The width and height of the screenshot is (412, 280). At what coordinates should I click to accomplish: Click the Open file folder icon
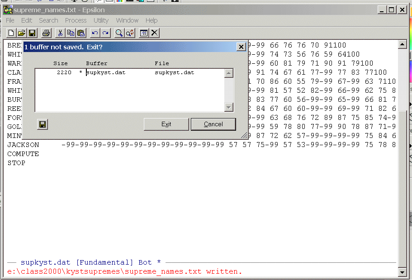[21, 33]
